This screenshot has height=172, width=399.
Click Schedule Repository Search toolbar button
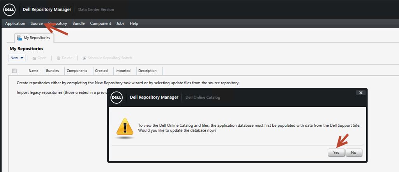[x=107, y=58]
